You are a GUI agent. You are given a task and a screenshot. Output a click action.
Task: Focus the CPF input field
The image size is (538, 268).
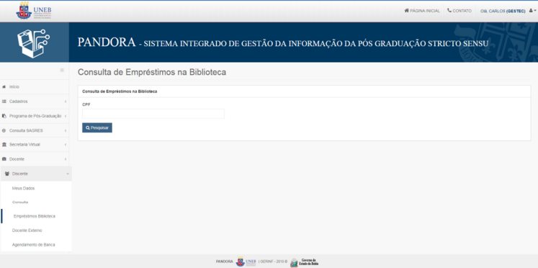pyautogui.click(x=153, y=114)
